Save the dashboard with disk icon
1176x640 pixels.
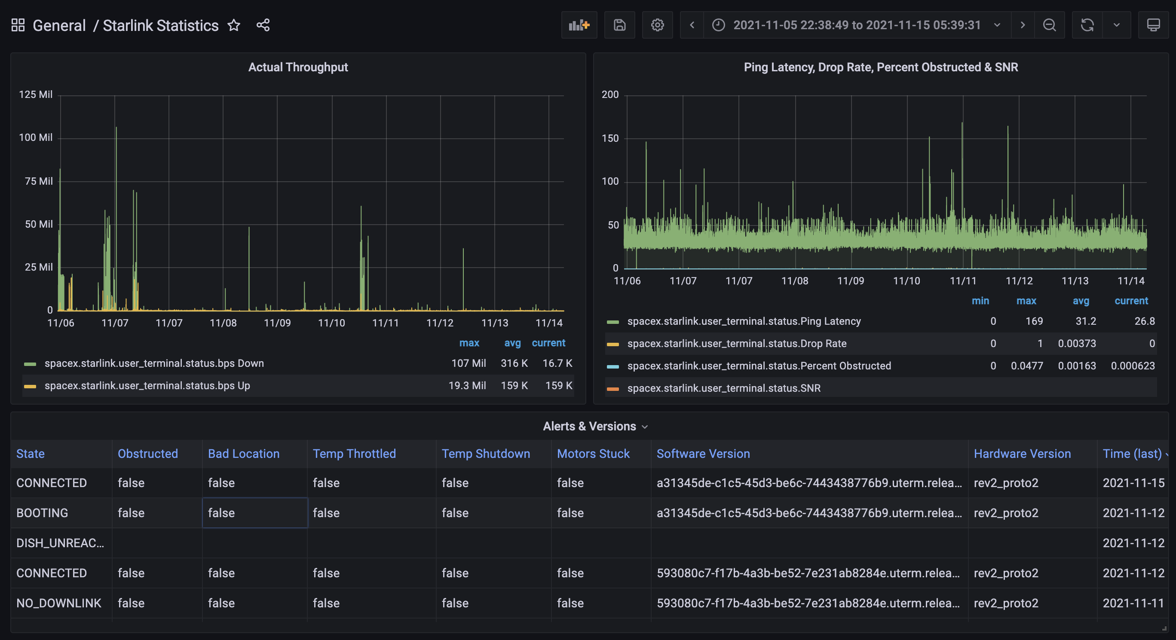click(x=619, y=25)
